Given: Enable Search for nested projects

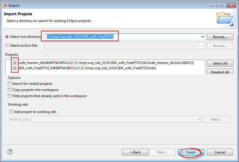Looking at the screenshot, I should (10, 84).
